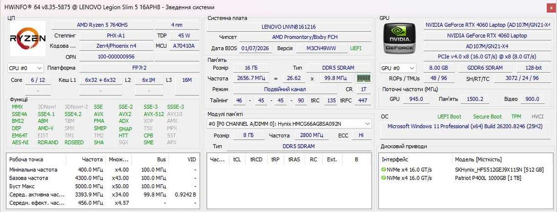
Task: Click the PCIe v4.0 x8 link field
Action: (x=487, y=56)
